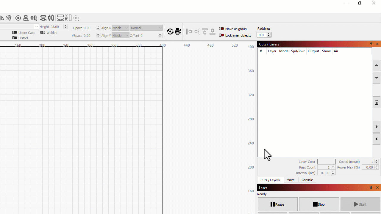Click the align top edges icon
This screenshot has height=214, width=381.
coord(205,32)
